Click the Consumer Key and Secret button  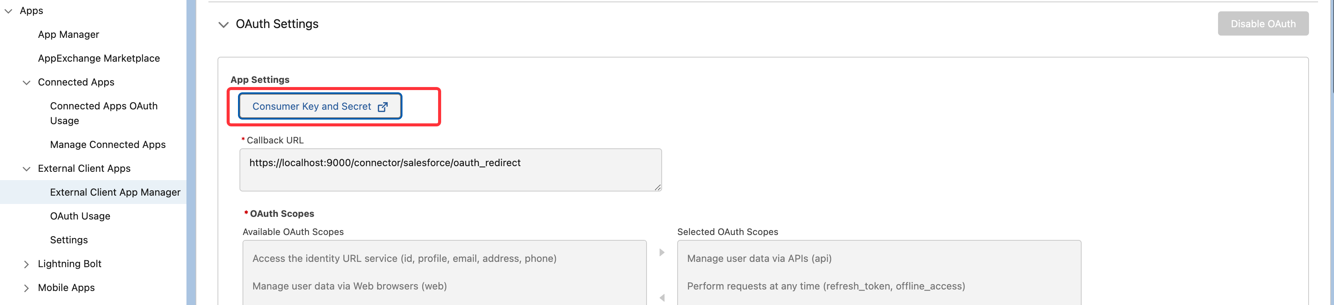tap(312, 106)
